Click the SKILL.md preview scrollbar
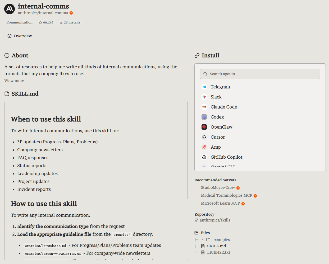329x264 pixels. (187, 150)
